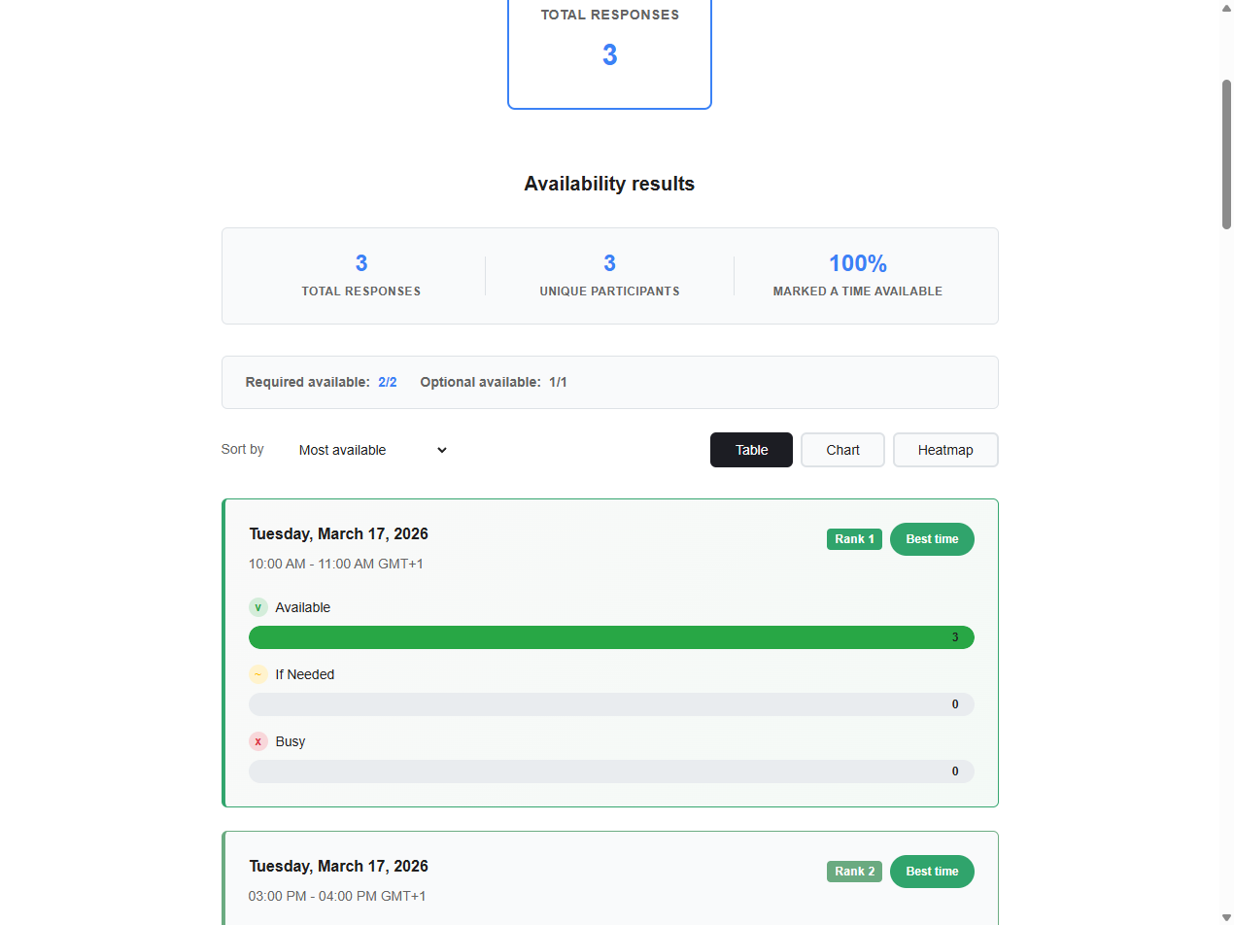Viewport: 1234px width, 925px height.
Task: Switch to the Chart view
Action: [842, 450]
